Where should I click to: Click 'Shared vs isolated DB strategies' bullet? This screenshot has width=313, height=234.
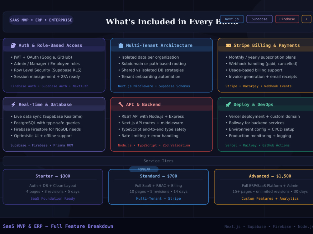(x=151, y=70)
